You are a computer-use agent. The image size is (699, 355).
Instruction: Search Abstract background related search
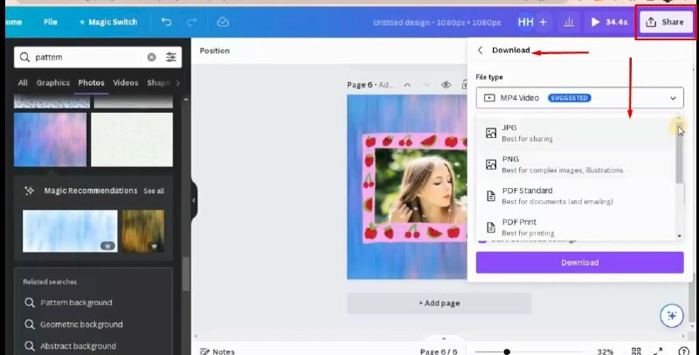click(78, 346)
